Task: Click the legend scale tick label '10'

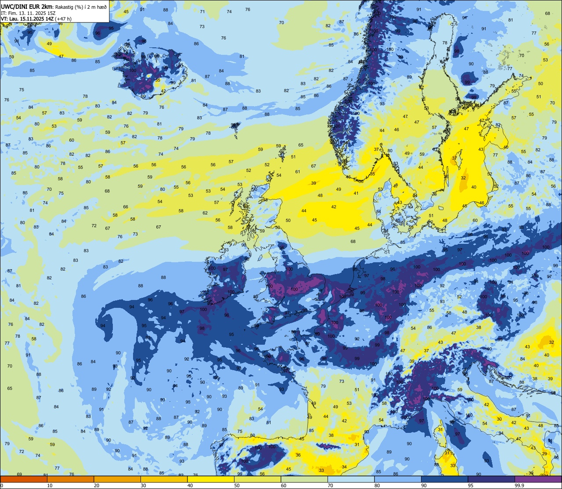Action: 50,485
